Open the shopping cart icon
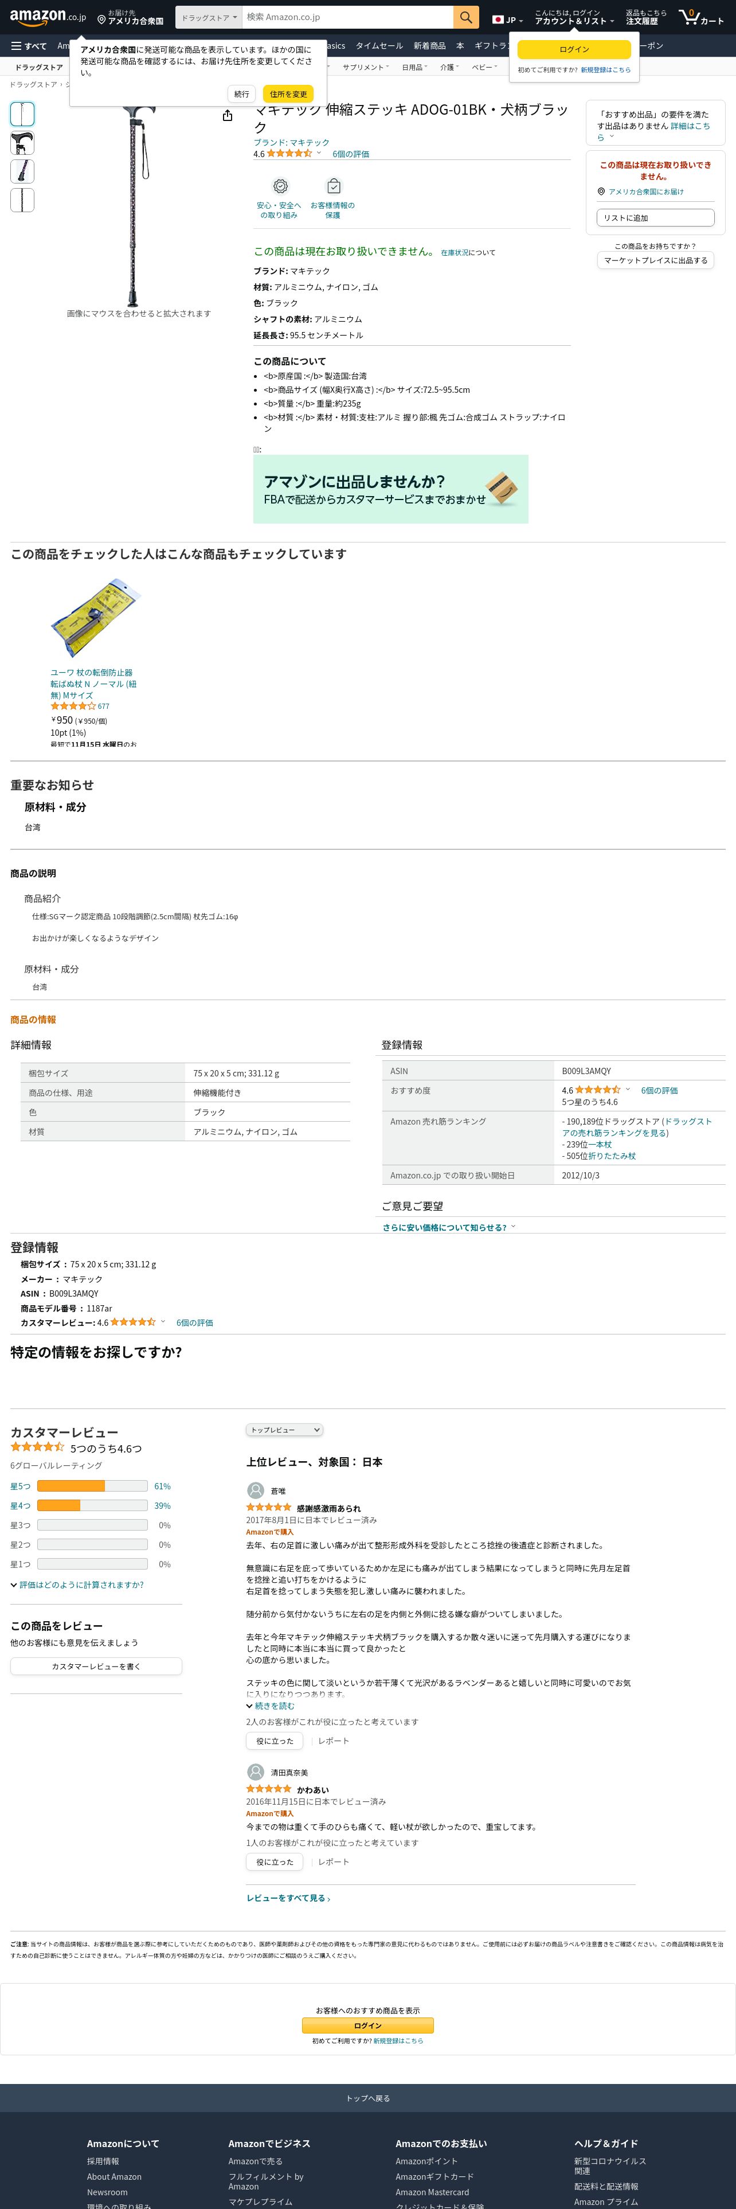Screen dimensions: 736x2209 click(x=701, y=17)
